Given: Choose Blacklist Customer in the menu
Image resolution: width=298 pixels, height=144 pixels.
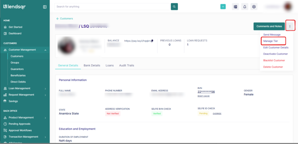Looking at the screenshot, I should [x=274, y=60].
